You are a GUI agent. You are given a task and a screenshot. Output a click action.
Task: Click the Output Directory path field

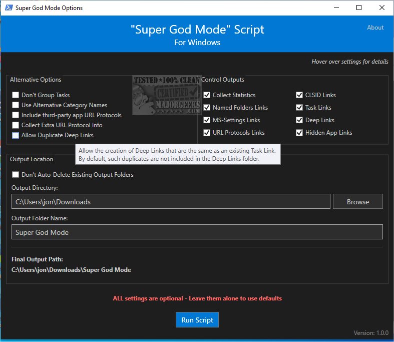(170, 202)
